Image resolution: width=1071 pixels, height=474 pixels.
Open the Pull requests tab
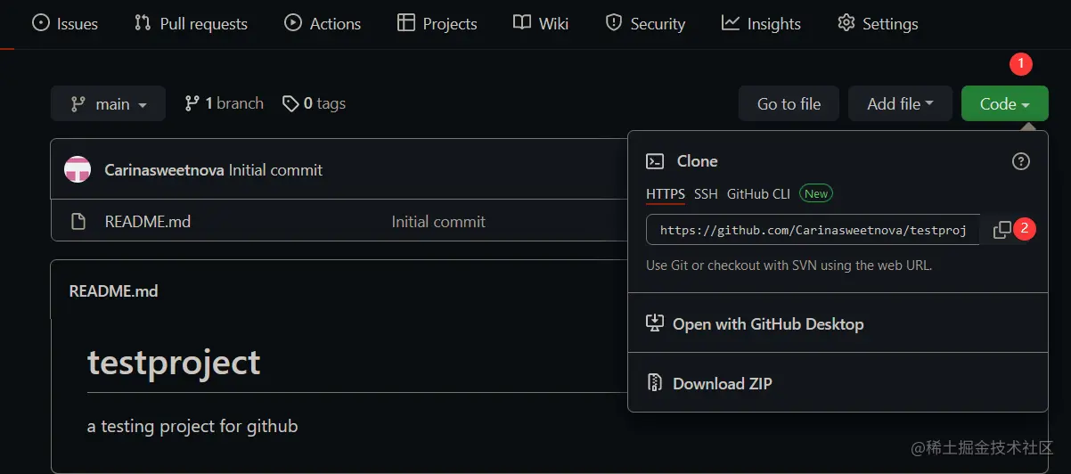click(191, 24)
